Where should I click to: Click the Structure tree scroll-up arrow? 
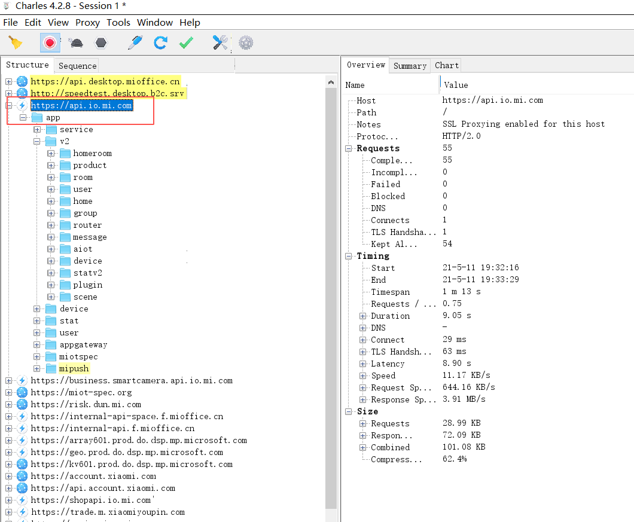click(331, 82)
